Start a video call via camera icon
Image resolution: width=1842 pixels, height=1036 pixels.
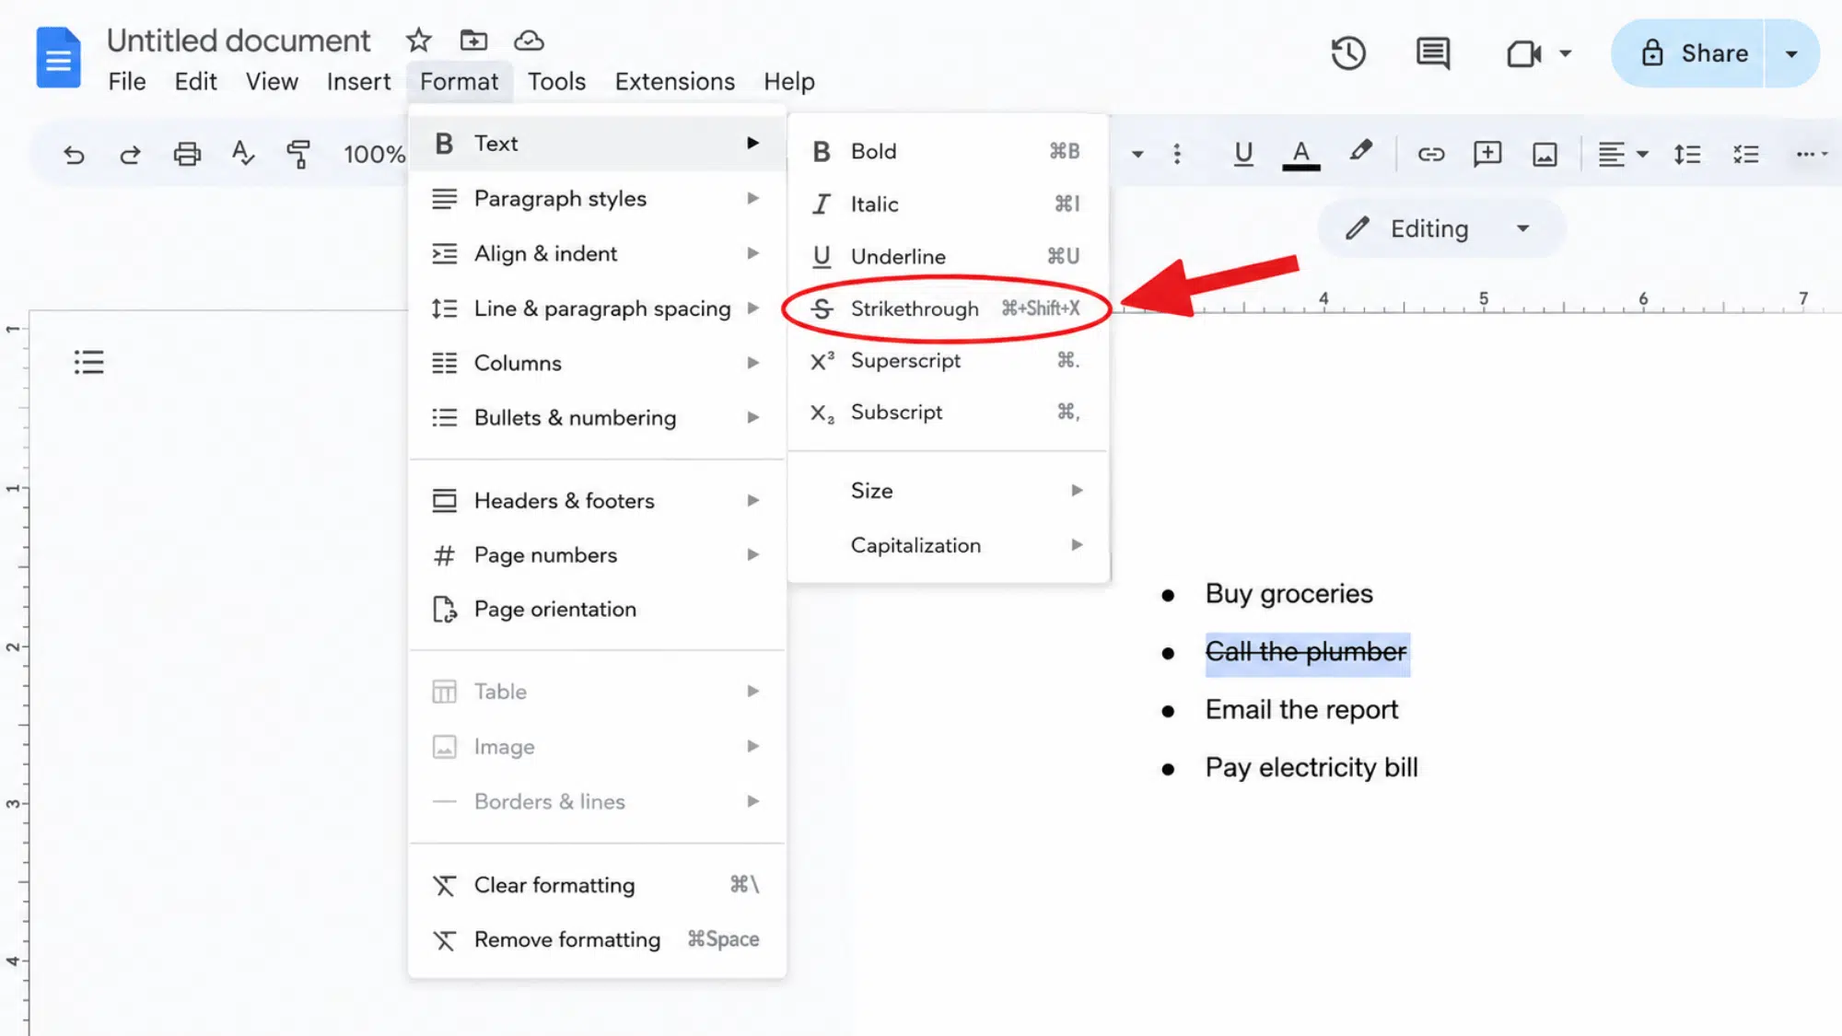tap(1524, 53)
